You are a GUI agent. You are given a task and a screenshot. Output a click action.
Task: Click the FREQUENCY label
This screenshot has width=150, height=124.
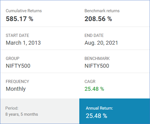pyautogui.click(x=17, y=81)
